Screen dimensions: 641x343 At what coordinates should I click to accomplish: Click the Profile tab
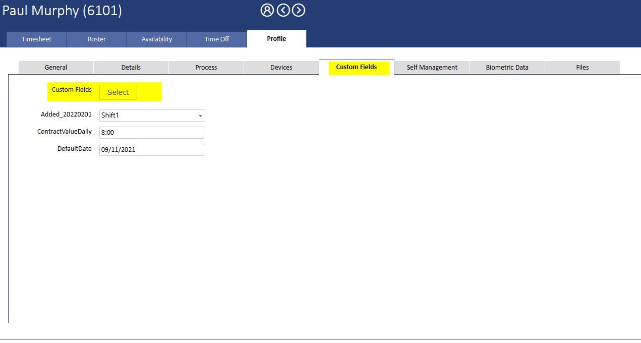[x=276, y=39]
